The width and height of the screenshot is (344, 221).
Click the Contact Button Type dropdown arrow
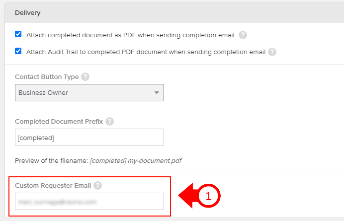pos(157,92)
